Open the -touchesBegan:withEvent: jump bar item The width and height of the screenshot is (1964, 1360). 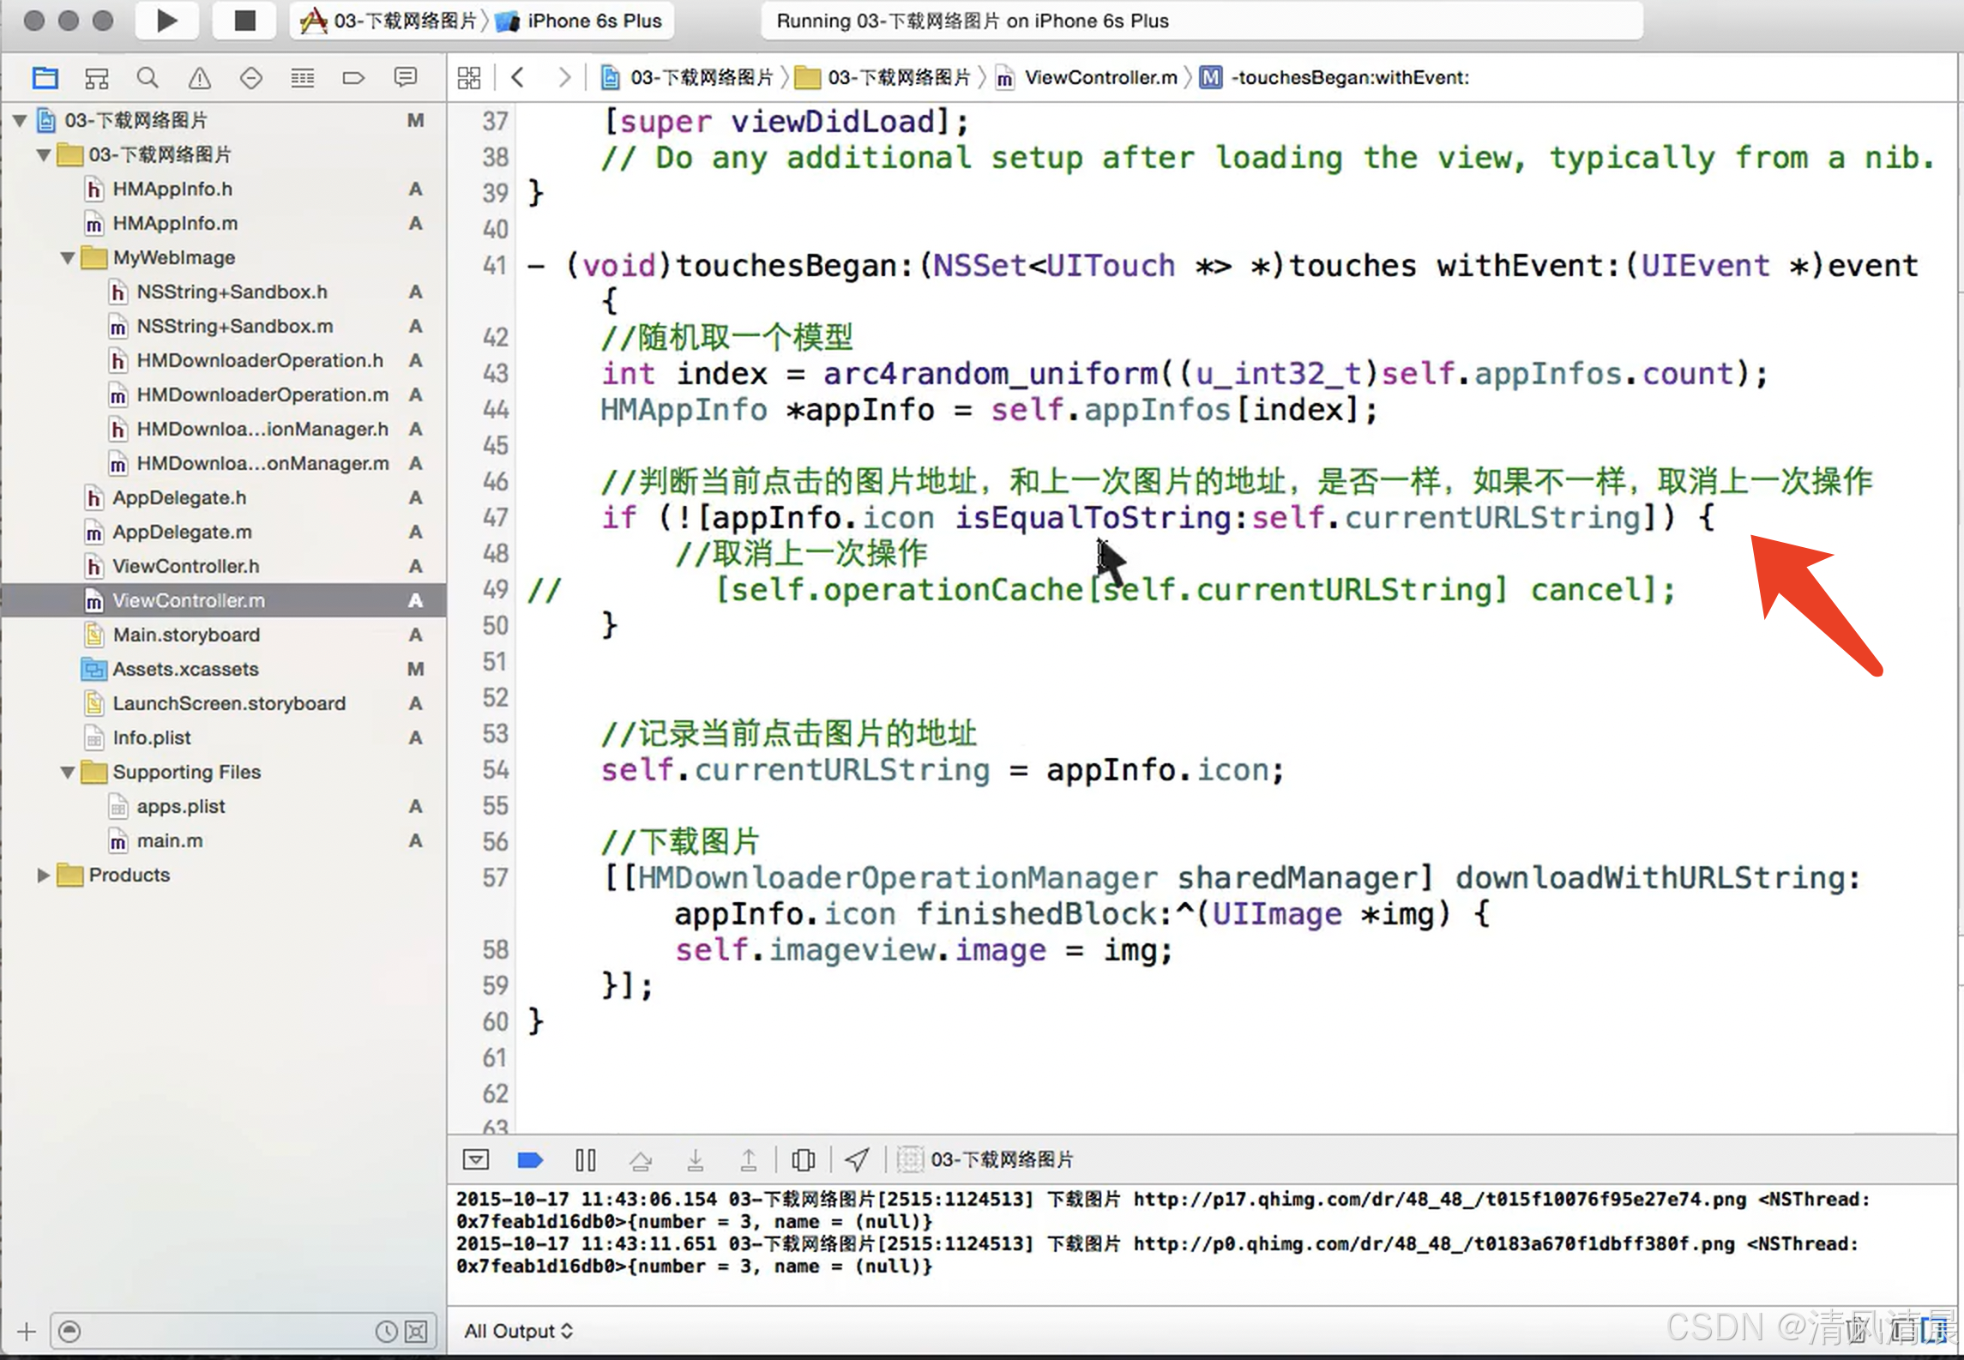1349,78
